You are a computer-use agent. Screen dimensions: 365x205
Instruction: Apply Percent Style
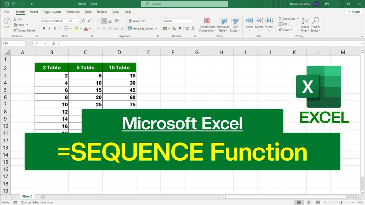[x=174, y=28]
